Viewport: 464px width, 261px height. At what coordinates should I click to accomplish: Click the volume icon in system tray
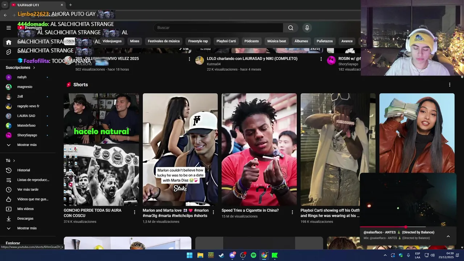[432, 255]
